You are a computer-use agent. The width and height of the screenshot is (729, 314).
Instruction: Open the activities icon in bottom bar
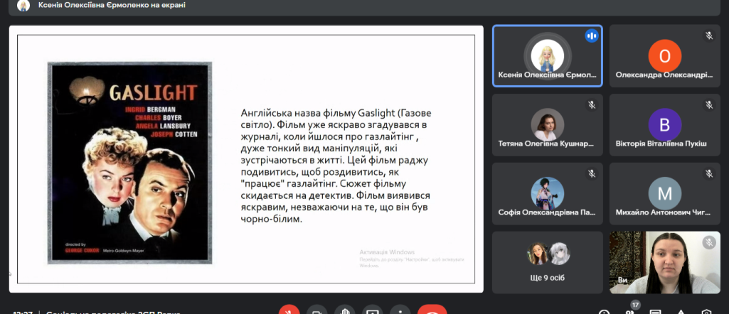coord(681,312)
